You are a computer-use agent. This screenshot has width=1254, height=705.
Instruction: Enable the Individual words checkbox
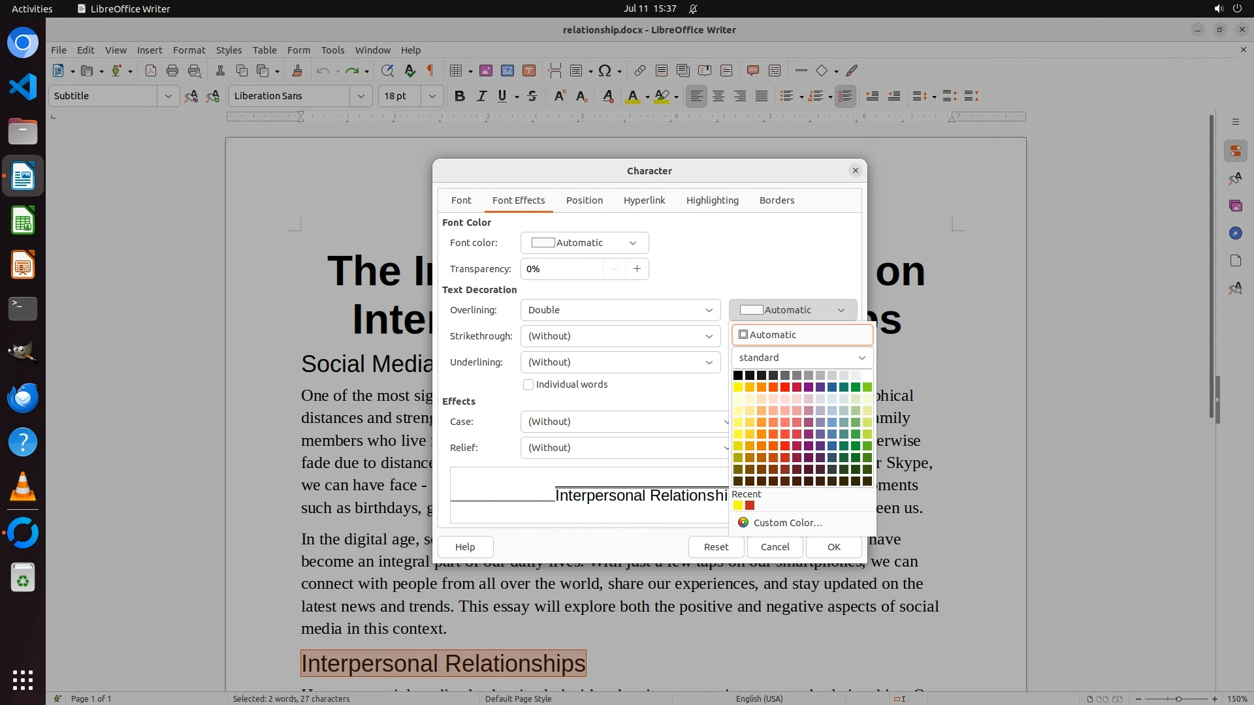(x=528, y=384)
